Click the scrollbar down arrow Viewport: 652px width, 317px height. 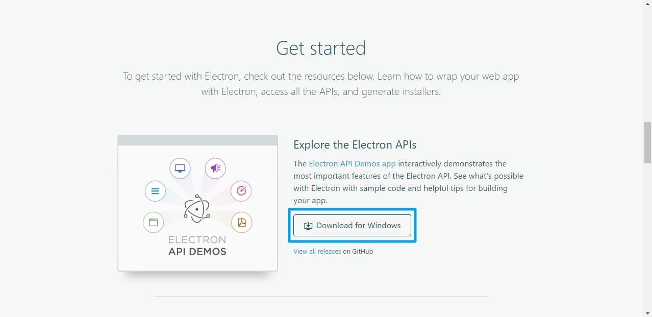[x=647, y=313]
